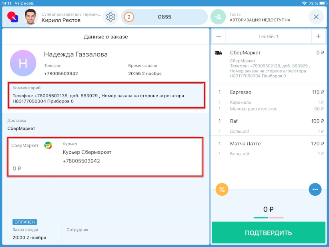The image size is (329, 247).
Task: Confirm order with ПОДТВЕРДИТЬ
Action: 268,233
